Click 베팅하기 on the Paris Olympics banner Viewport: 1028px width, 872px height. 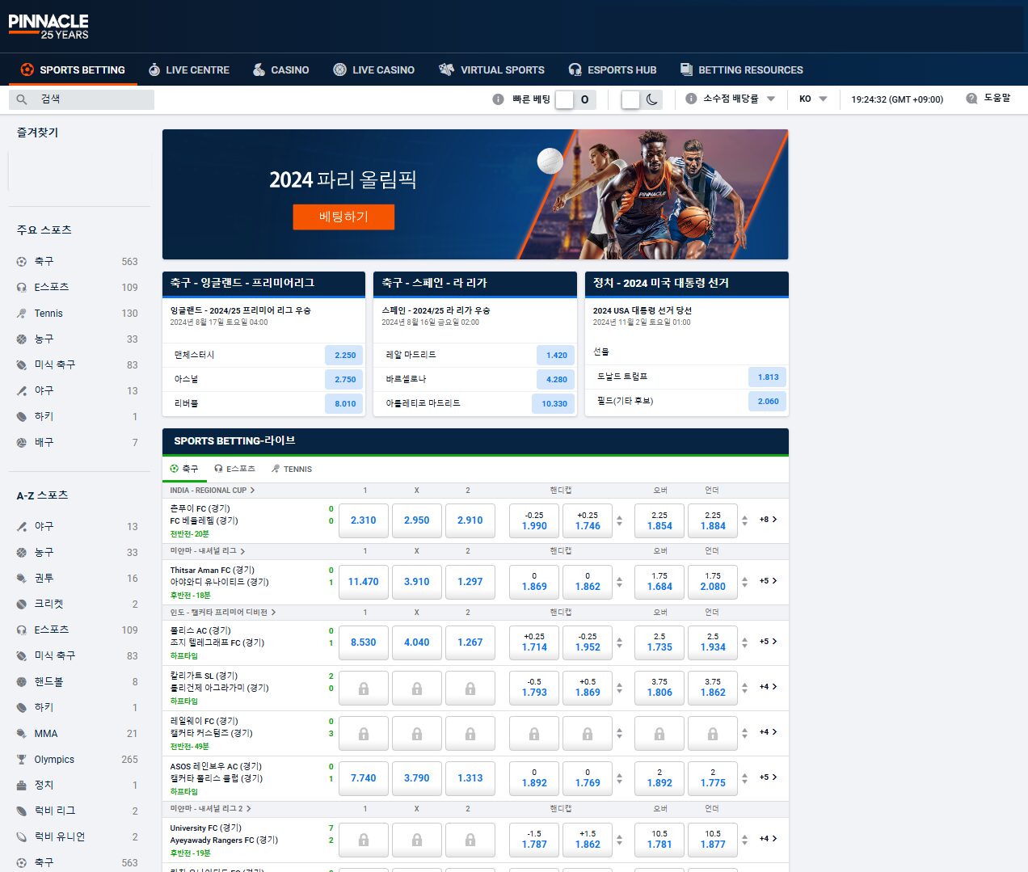pyautogui.click(x=343, y=217)
